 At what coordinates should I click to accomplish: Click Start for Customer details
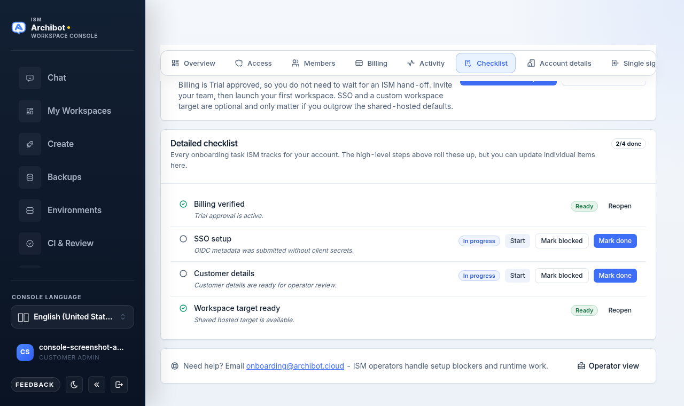[x=517, y=276]
